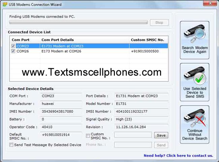This screenshot has width=219, height=162.
Task: Click the modem search progress bar
Action: (x=79, y=22)
